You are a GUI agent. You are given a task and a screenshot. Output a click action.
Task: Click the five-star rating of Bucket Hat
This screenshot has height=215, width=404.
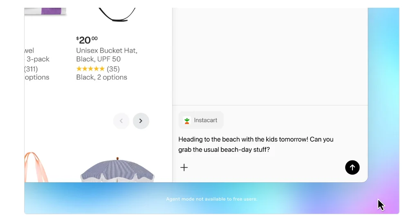tap(90, 69)
